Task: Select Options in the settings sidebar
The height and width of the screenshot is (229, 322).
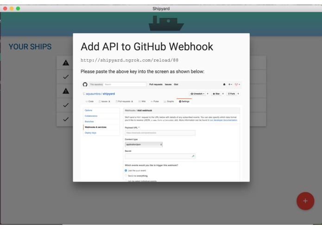Action: coord(101,110)
